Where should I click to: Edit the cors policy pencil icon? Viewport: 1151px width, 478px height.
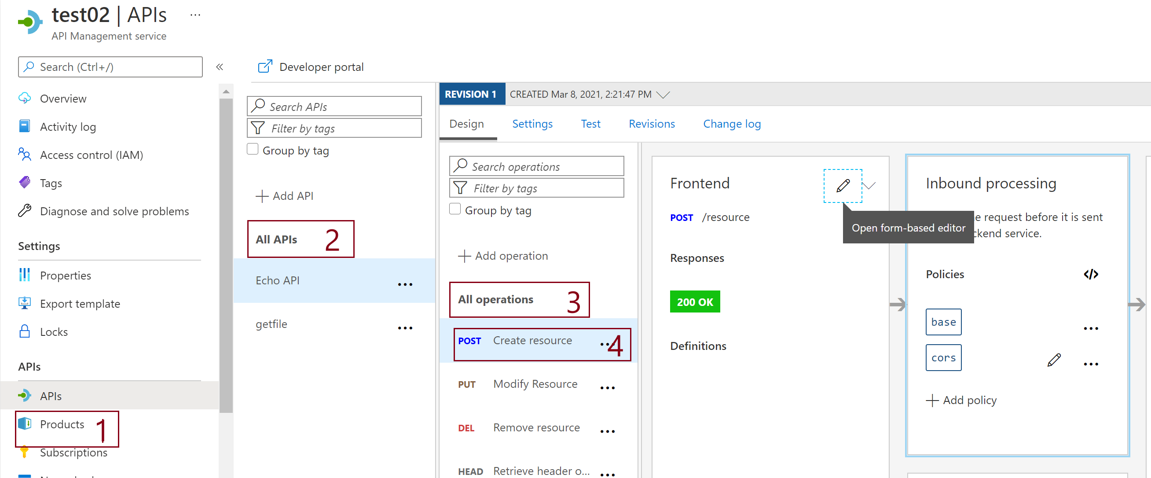[1054, 360]
